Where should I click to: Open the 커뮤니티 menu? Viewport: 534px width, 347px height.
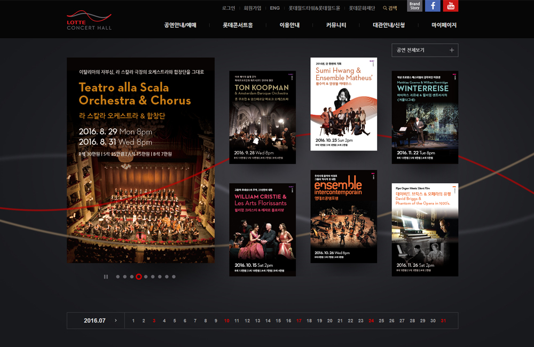[x=336, y=25]
